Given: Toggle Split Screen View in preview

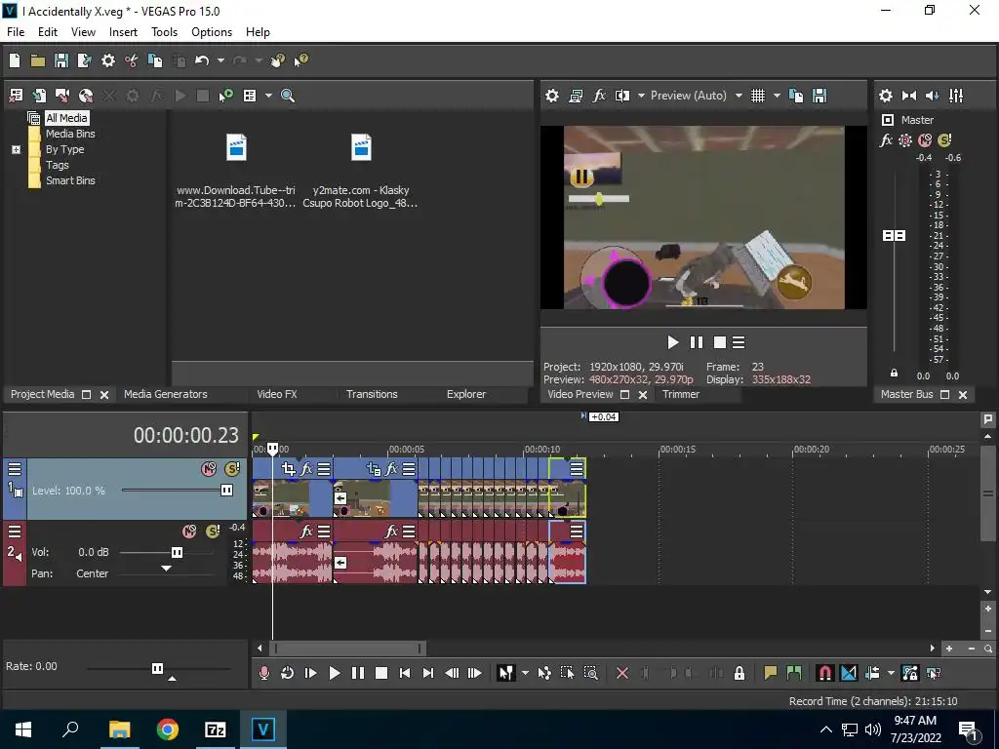Looking at the screenshot, I should [x=622, y=96].
